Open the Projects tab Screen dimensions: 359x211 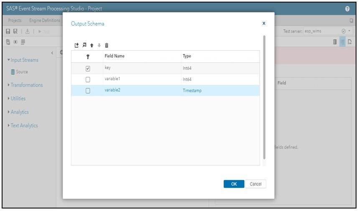pyautogui.click(x=15, y=20)
